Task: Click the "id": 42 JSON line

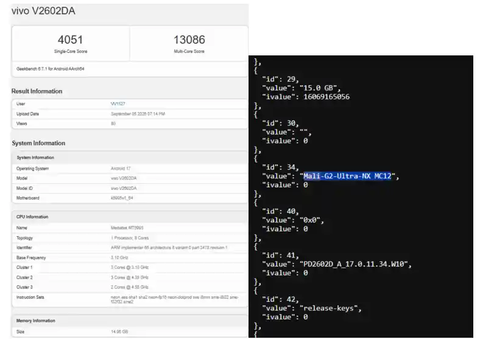Action: (x=280, y=299)
